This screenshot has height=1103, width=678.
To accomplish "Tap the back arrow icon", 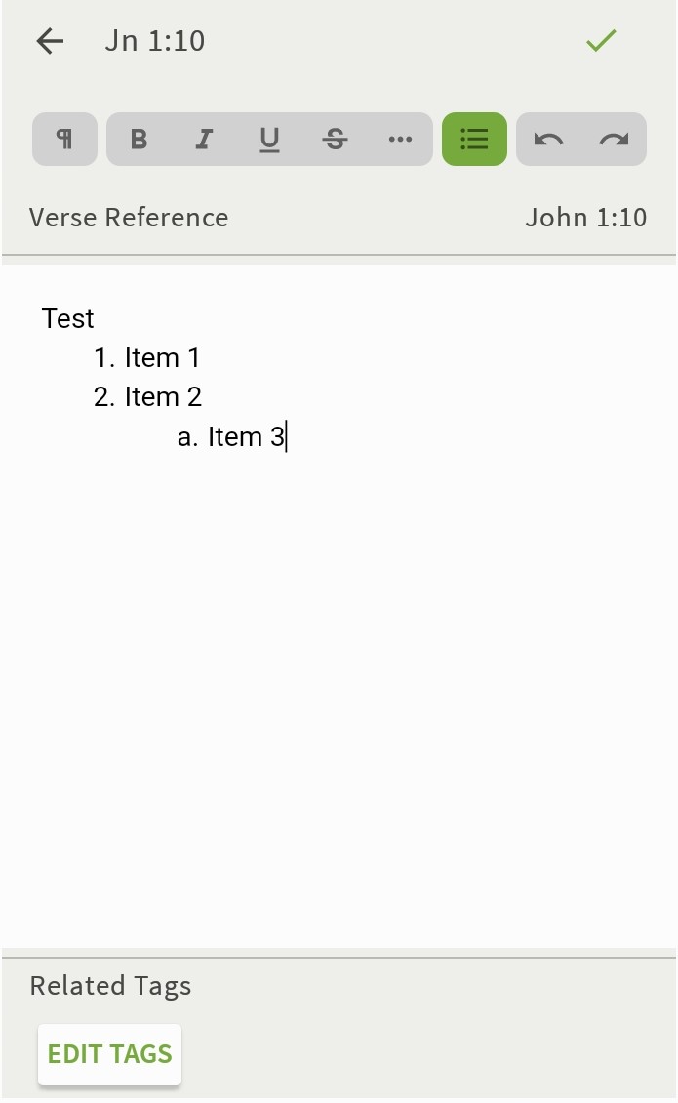I will (x=50, y=41).
